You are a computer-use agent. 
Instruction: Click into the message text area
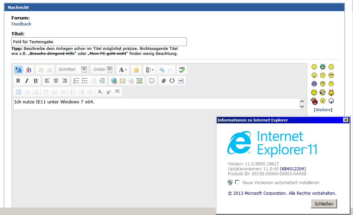156,104
